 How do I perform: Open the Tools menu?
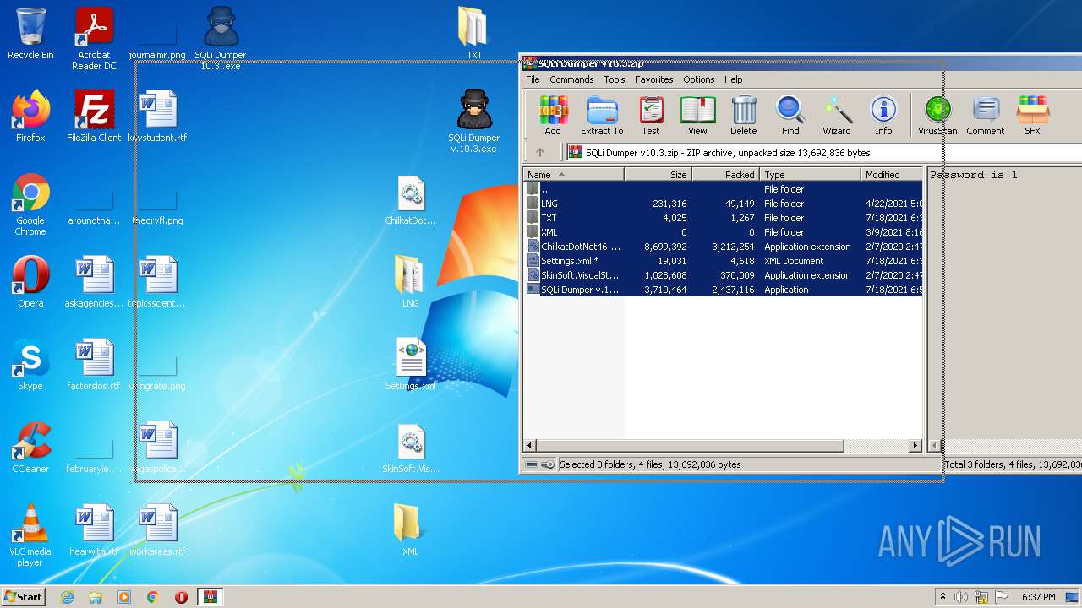tap(615, 79)
